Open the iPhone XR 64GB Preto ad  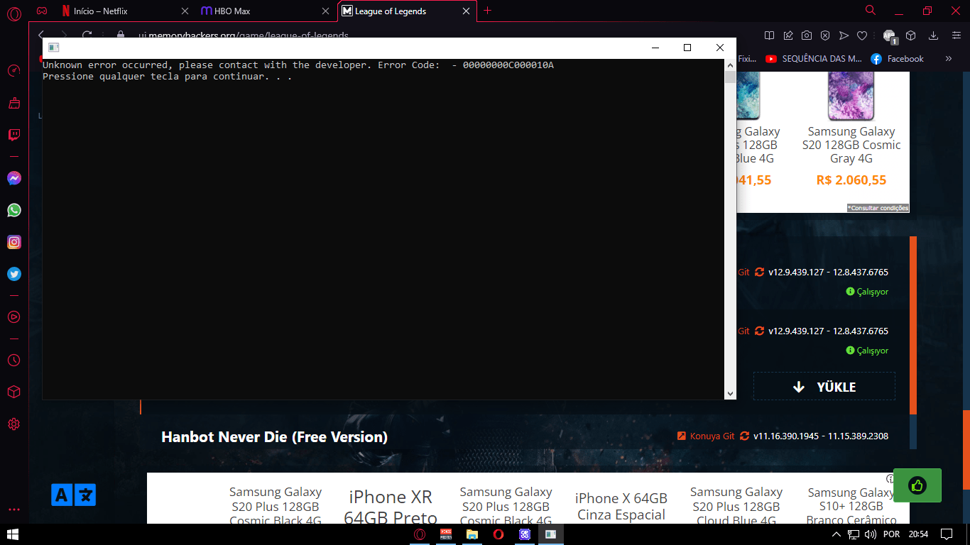coord(391,507)
